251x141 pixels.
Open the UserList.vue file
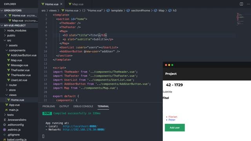coord(19,80)
